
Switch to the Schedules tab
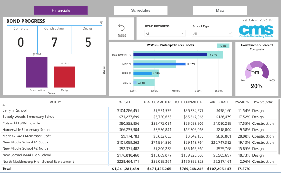(x=140, y=10)
